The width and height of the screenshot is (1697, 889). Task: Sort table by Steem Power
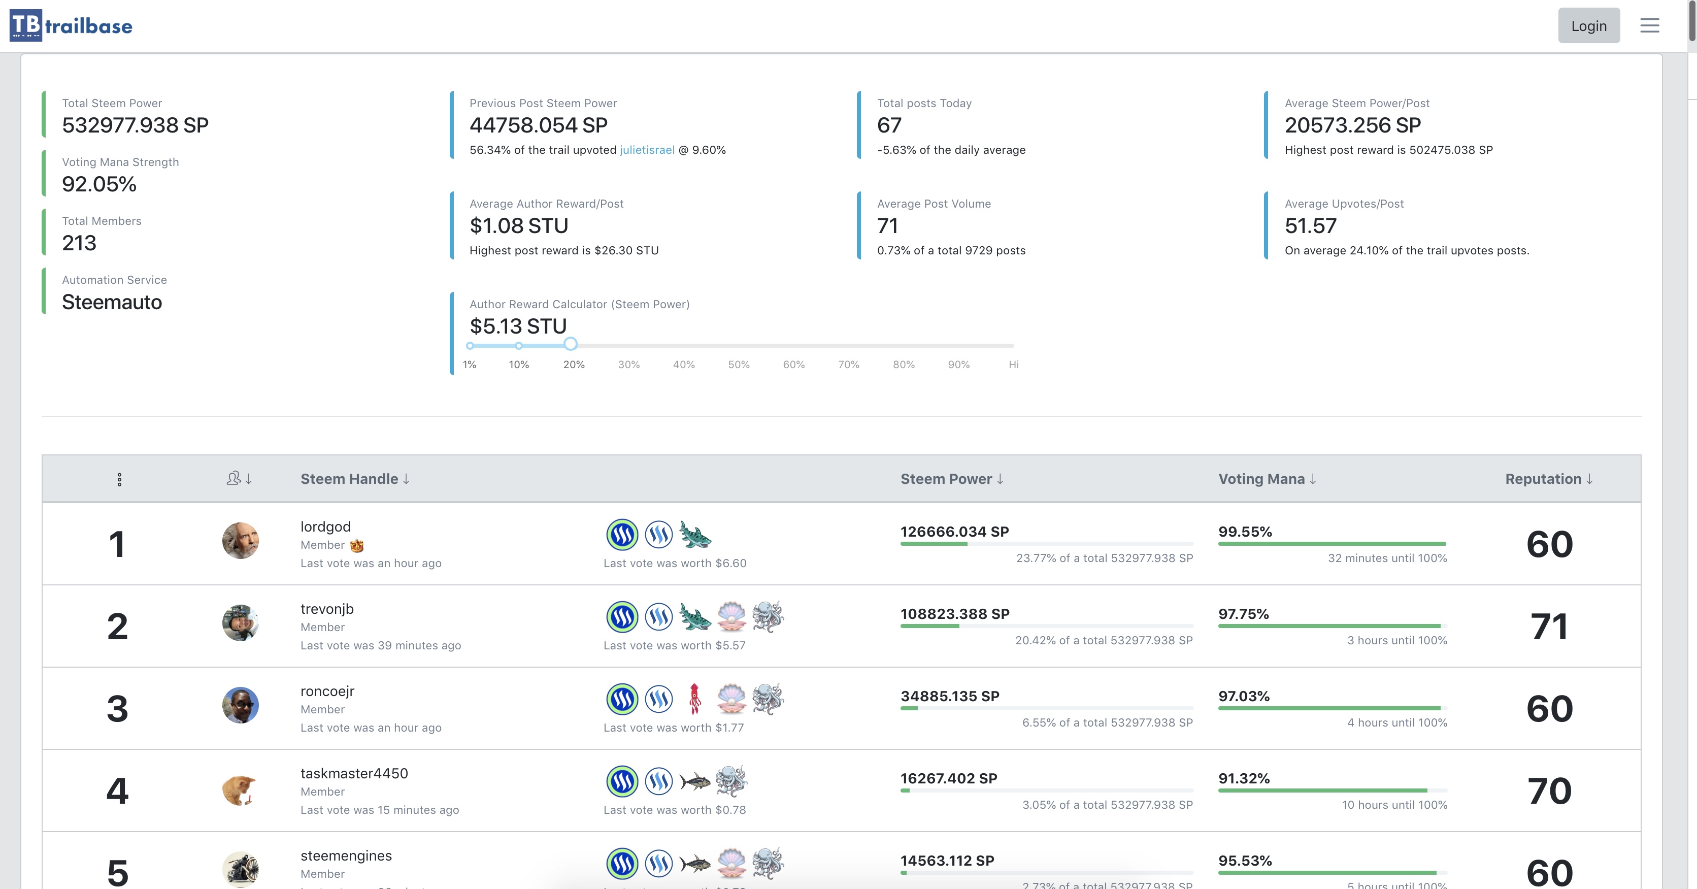tap(952, 479)
